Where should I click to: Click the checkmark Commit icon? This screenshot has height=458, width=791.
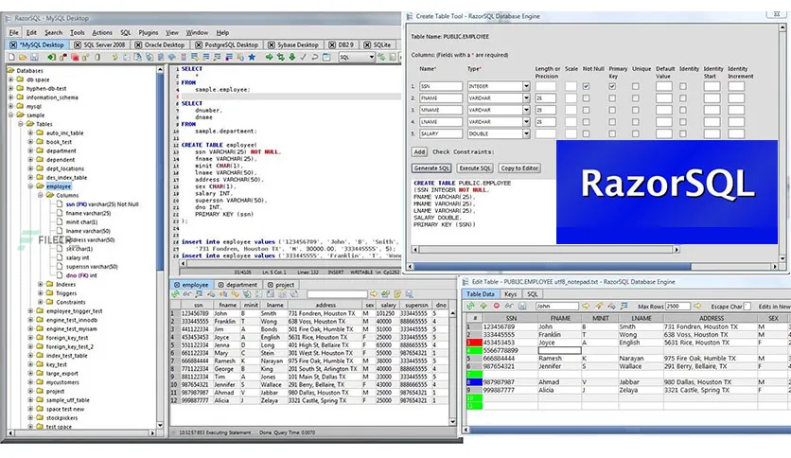pos(303,57)
